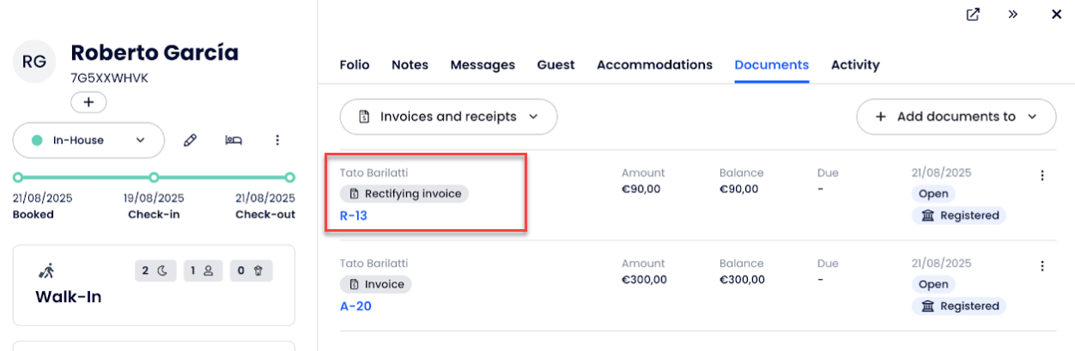Close the reservation panel
Screen dimensions: 1075x351
click(1056, 15)
